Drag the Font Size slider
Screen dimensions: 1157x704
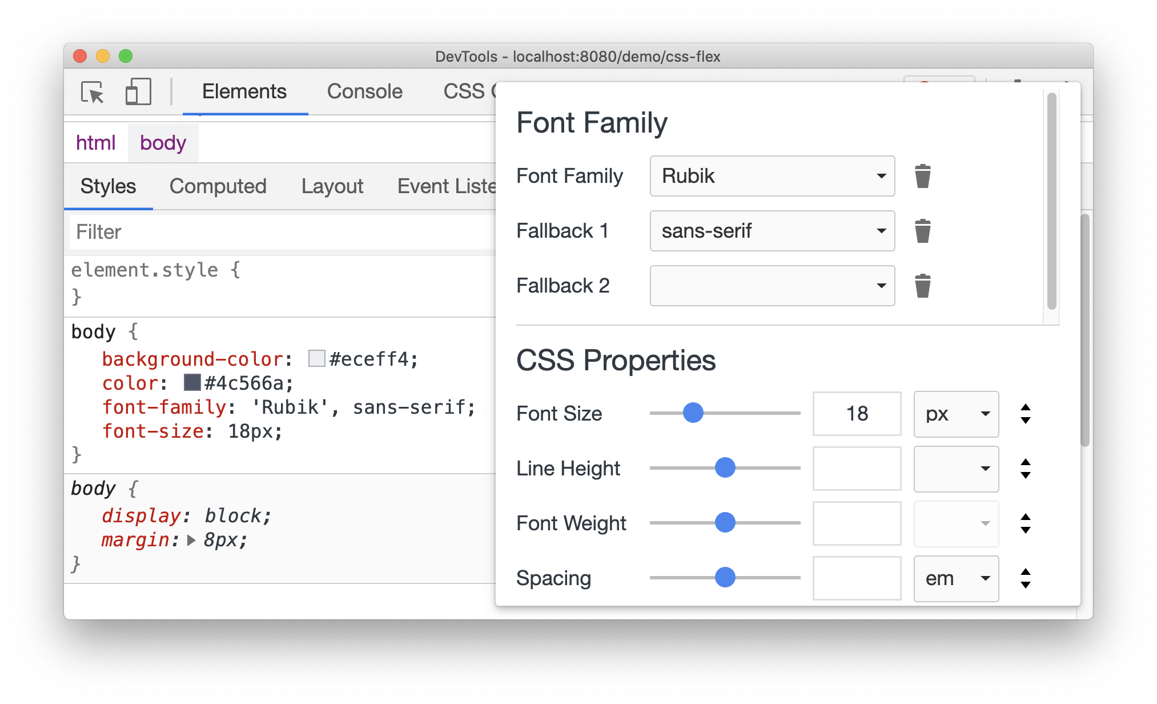[x=693, y=414]
